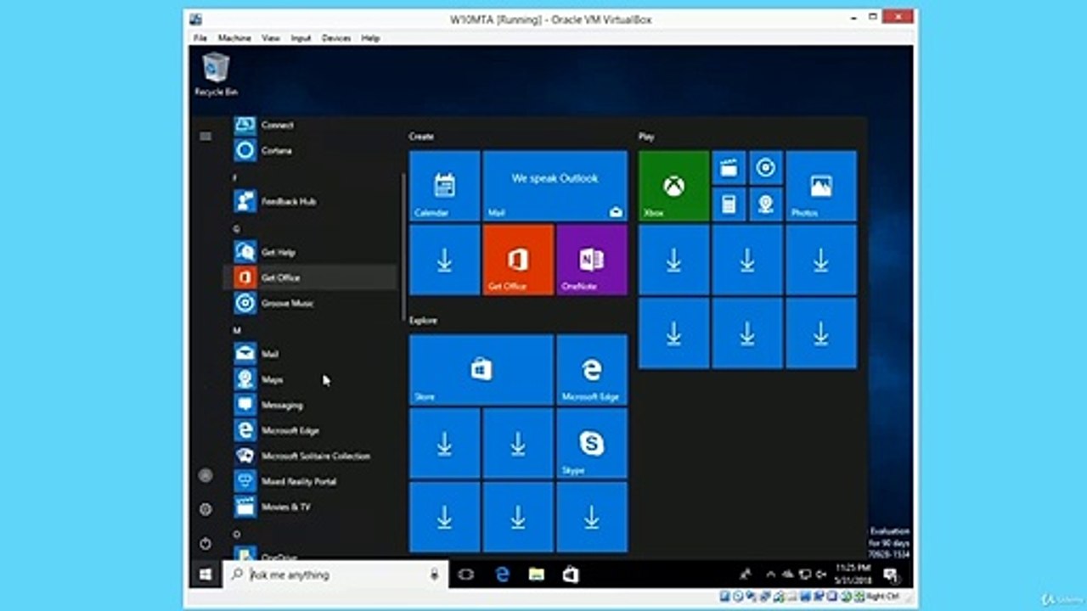
Task: Show hidden tray icons chevron
Action: [769, 575]
